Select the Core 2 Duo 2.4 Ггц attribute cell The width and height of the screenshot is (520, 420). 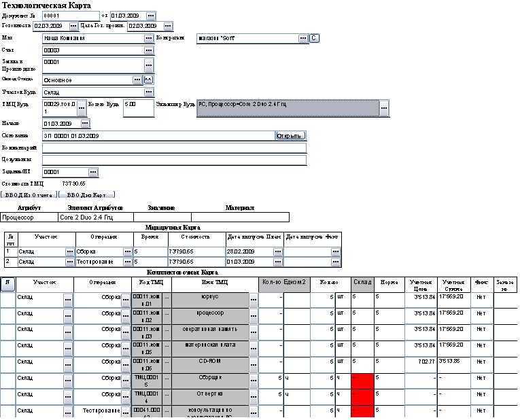point(96,217)
